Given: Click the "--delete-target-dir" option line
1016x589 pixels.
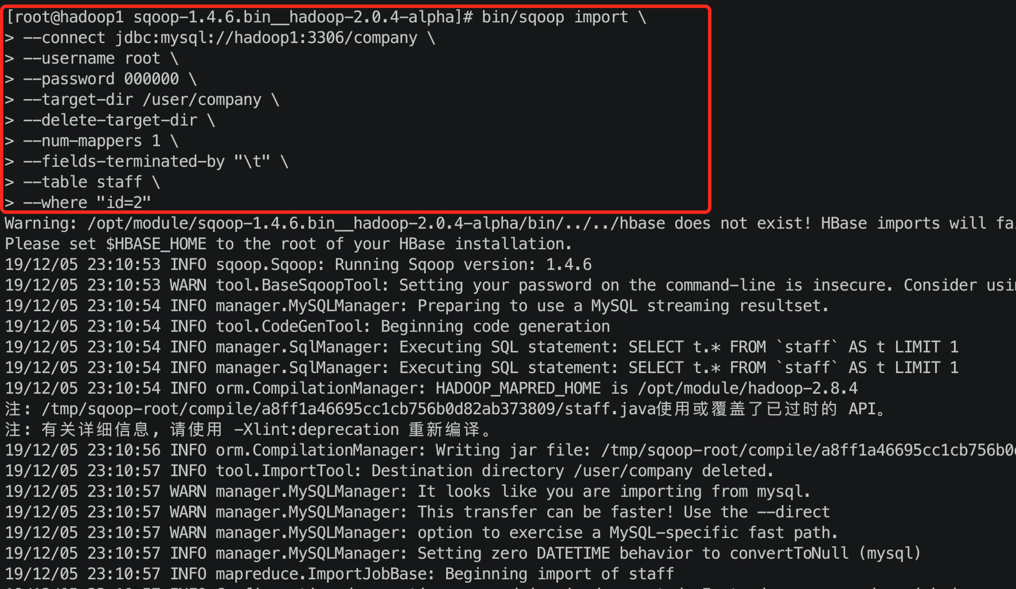Looking at the screenshot, I should point(110,120).
